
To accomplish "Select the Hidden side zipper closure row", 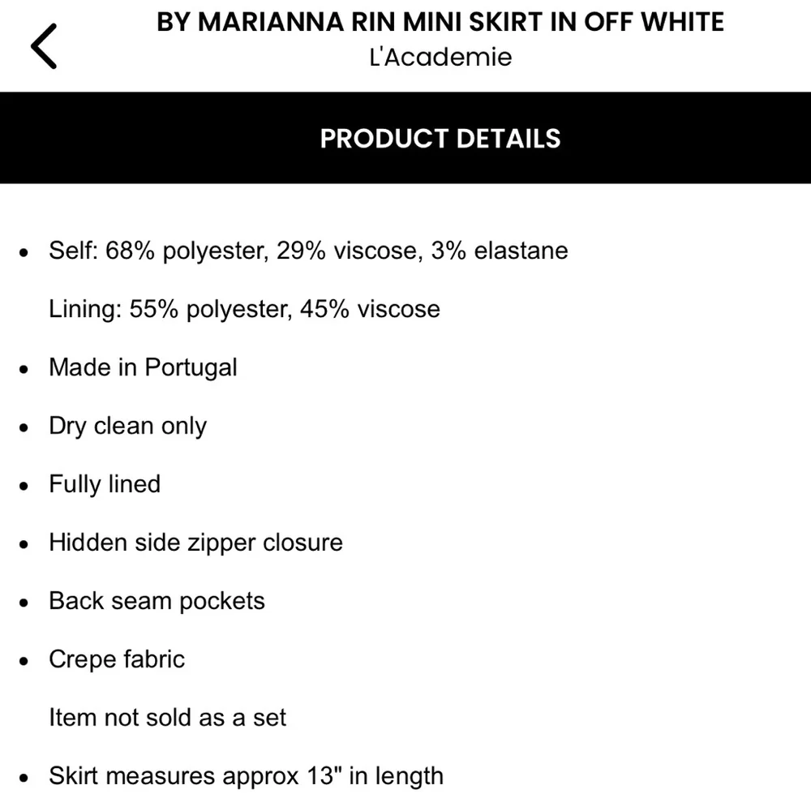I will [195, 543].
